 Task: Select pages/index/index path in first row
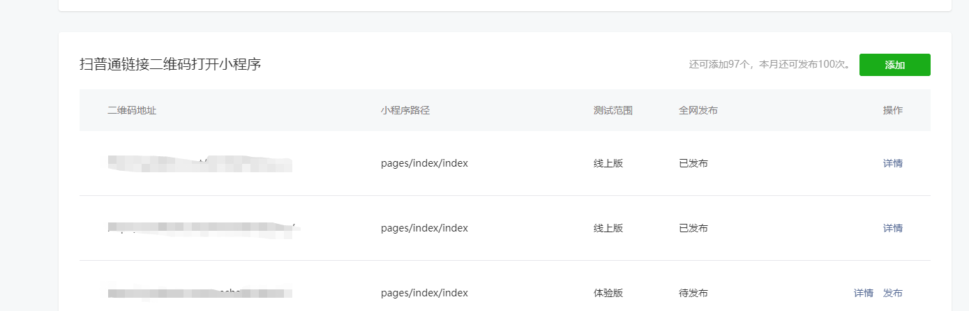coord(424,163)
